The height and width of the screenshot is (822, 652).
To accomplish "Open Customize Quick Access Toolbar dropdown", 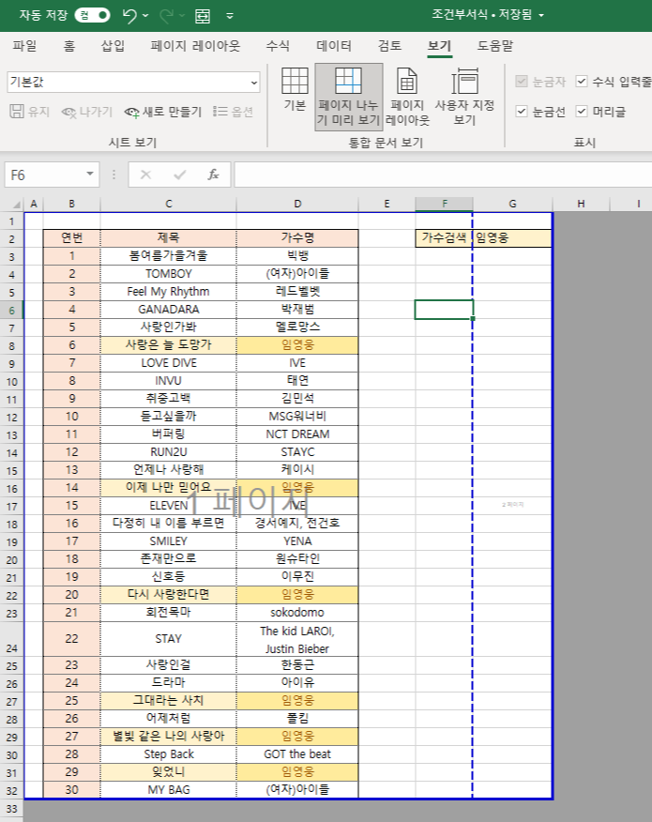I will 230,16.
